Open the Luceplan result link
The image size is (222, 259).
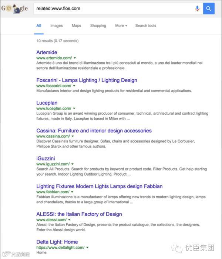pyautogui.click(x=47, y=103)
